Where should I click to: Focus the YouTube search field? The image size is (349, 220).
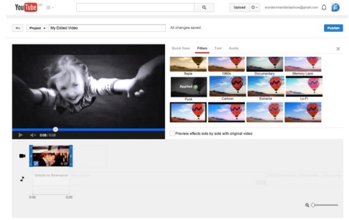(136, 8)
